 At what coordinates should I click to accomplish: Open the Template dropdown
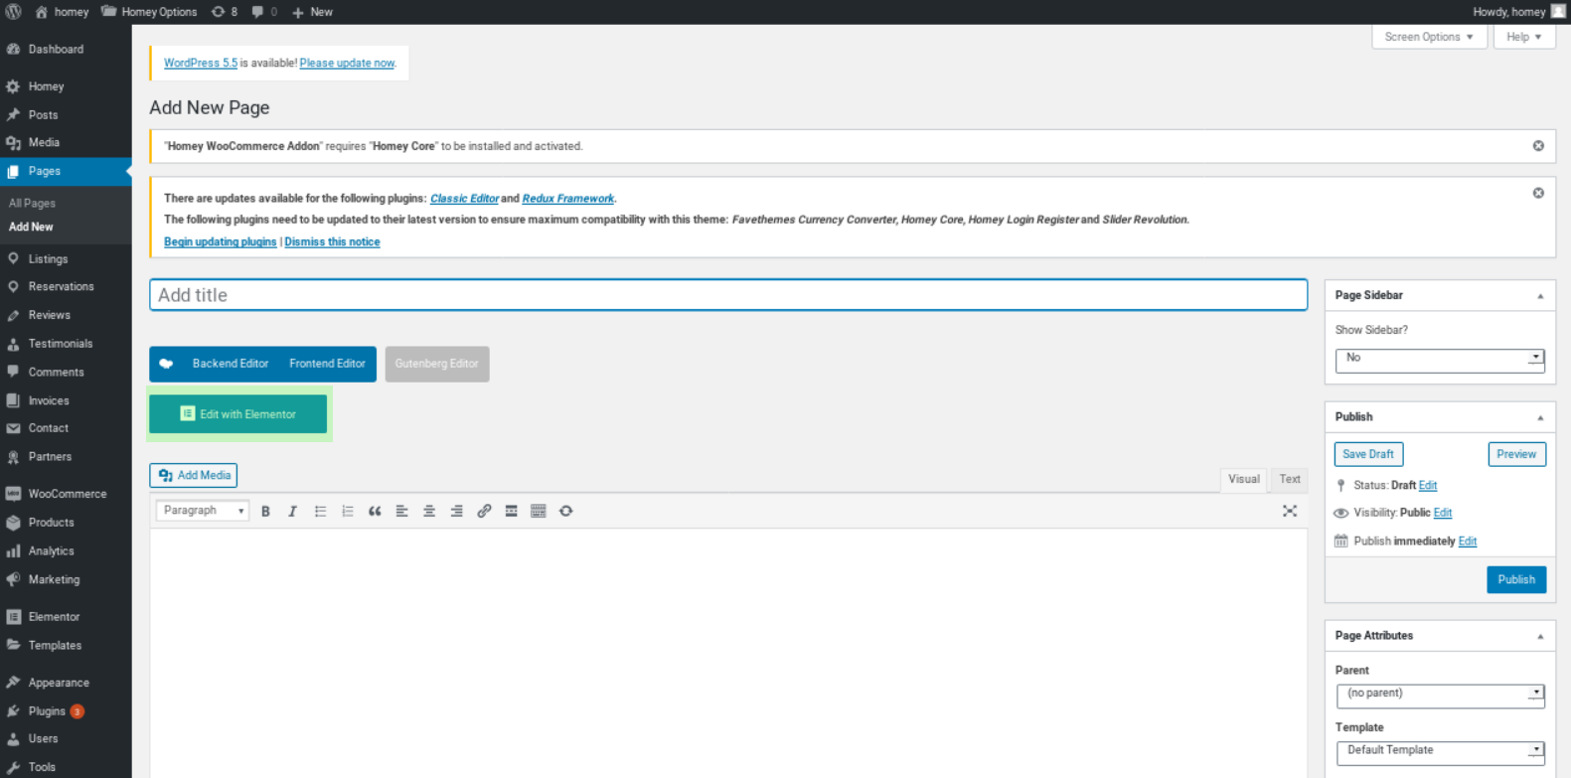tap(1440, 751)
